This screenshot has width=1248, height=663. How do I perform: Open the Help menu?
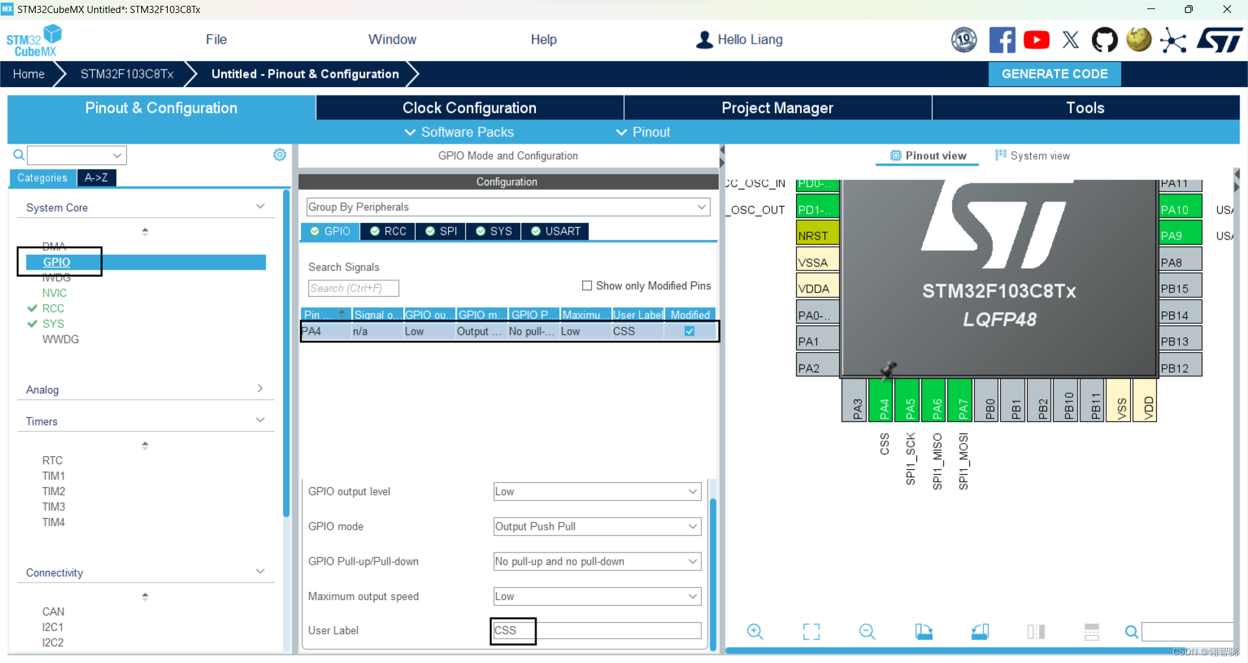pyautogui.click(x=544, y=40)
